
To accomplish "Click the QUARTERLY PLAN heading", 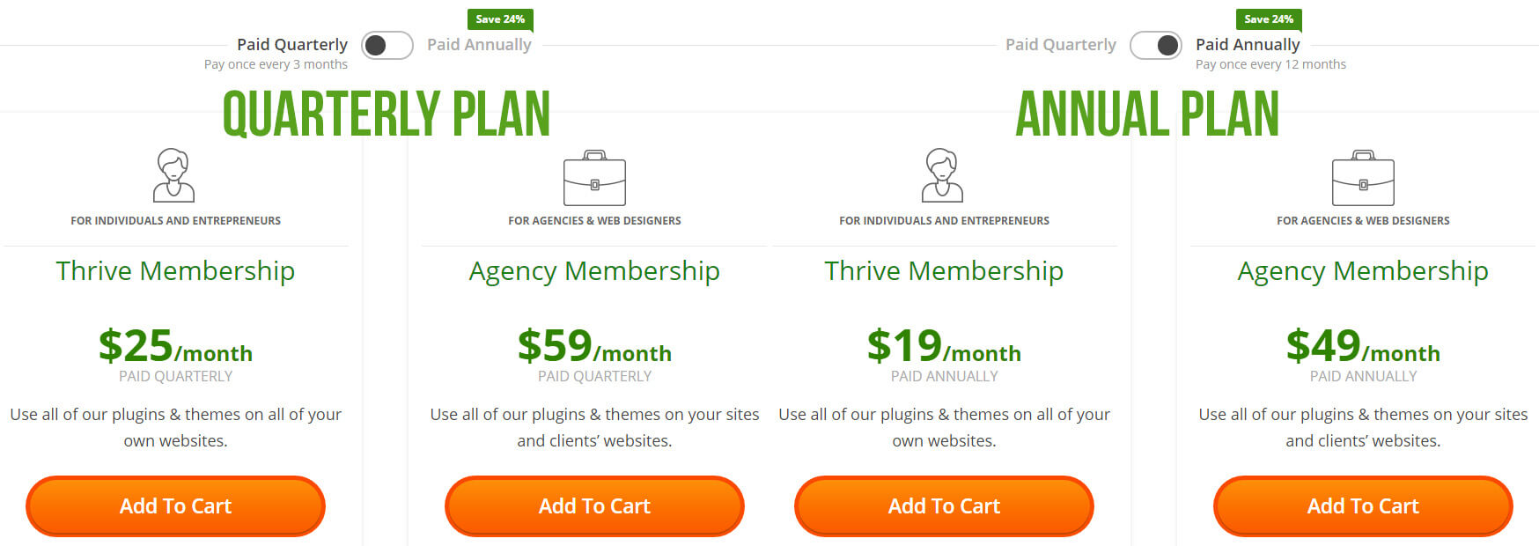I will point(387,114).
